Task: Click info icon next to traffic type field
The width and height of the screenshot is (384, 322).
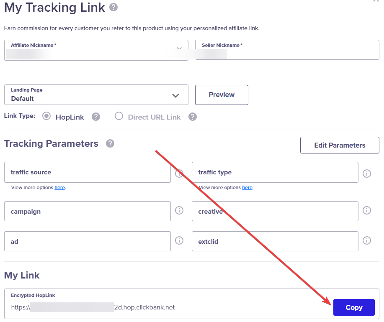Action: (366, 174)
